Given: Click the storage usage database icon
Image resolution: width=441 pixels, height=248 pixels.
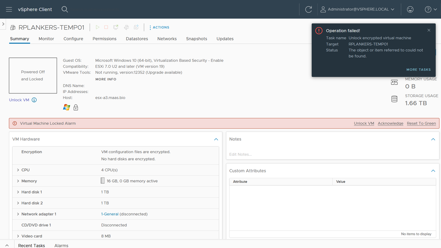Looking at the screenshot, I should click(x=394, y=99).
